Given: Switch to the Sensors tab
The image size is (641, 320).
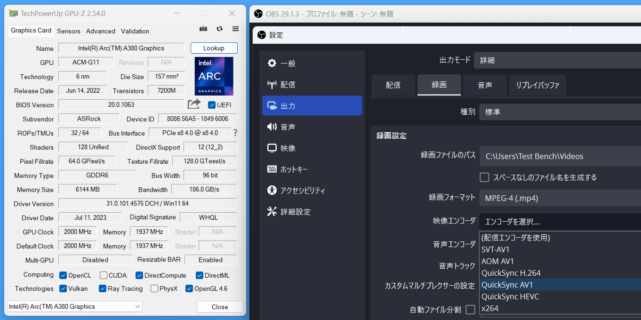Looking at the screenshot, I should 69,31.
